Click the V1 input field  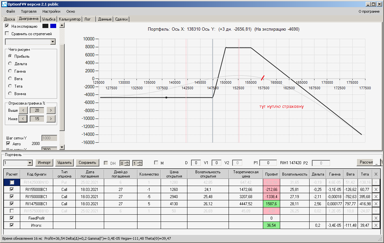(x=216, y=163)
